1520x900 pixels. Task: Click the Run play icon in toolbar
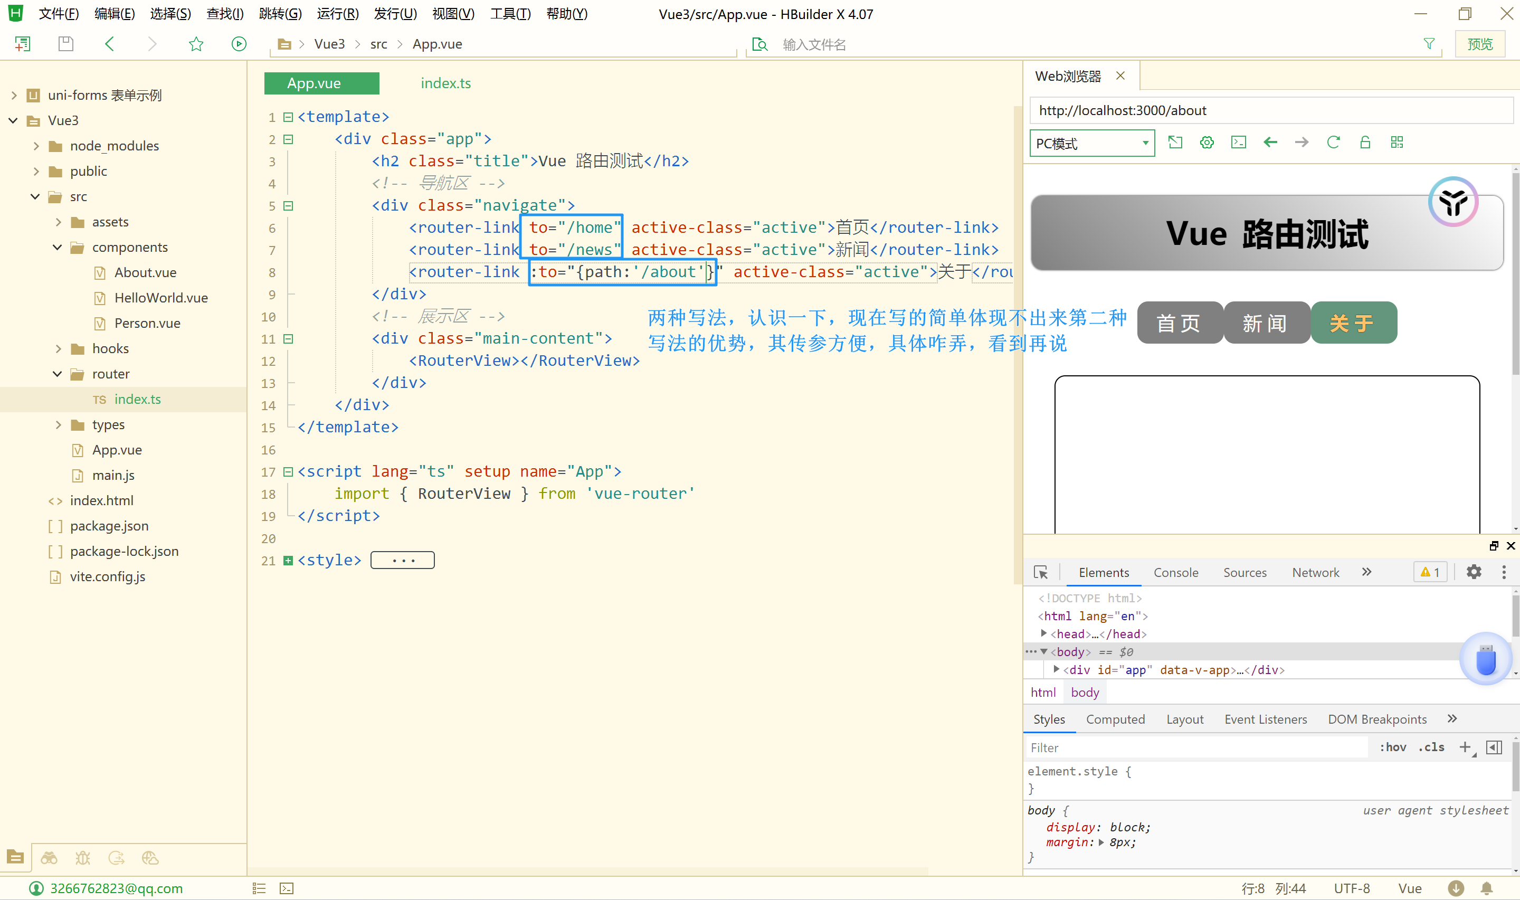pos(239,44)
